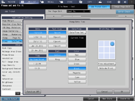135x101 pixels.
Task: Select the Ming font option
Action: click(57, 59)
